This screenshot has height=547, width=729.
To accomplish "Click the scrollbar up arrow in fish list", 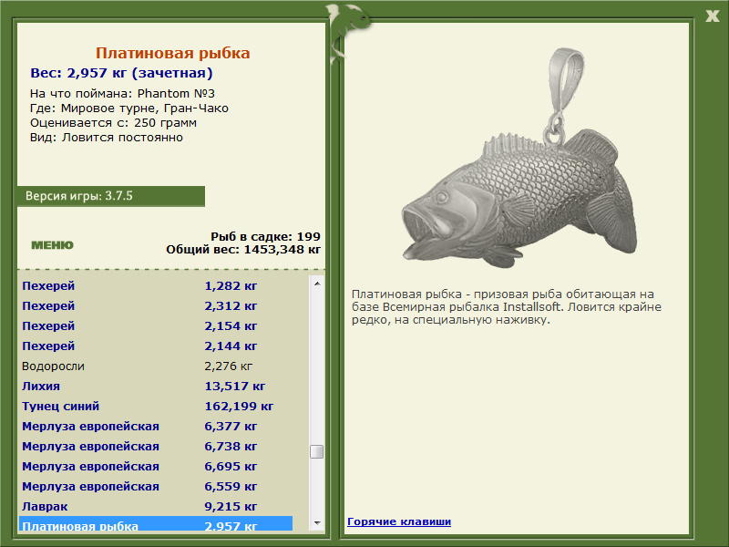I will pyautogui.click(x=317, y=284).
